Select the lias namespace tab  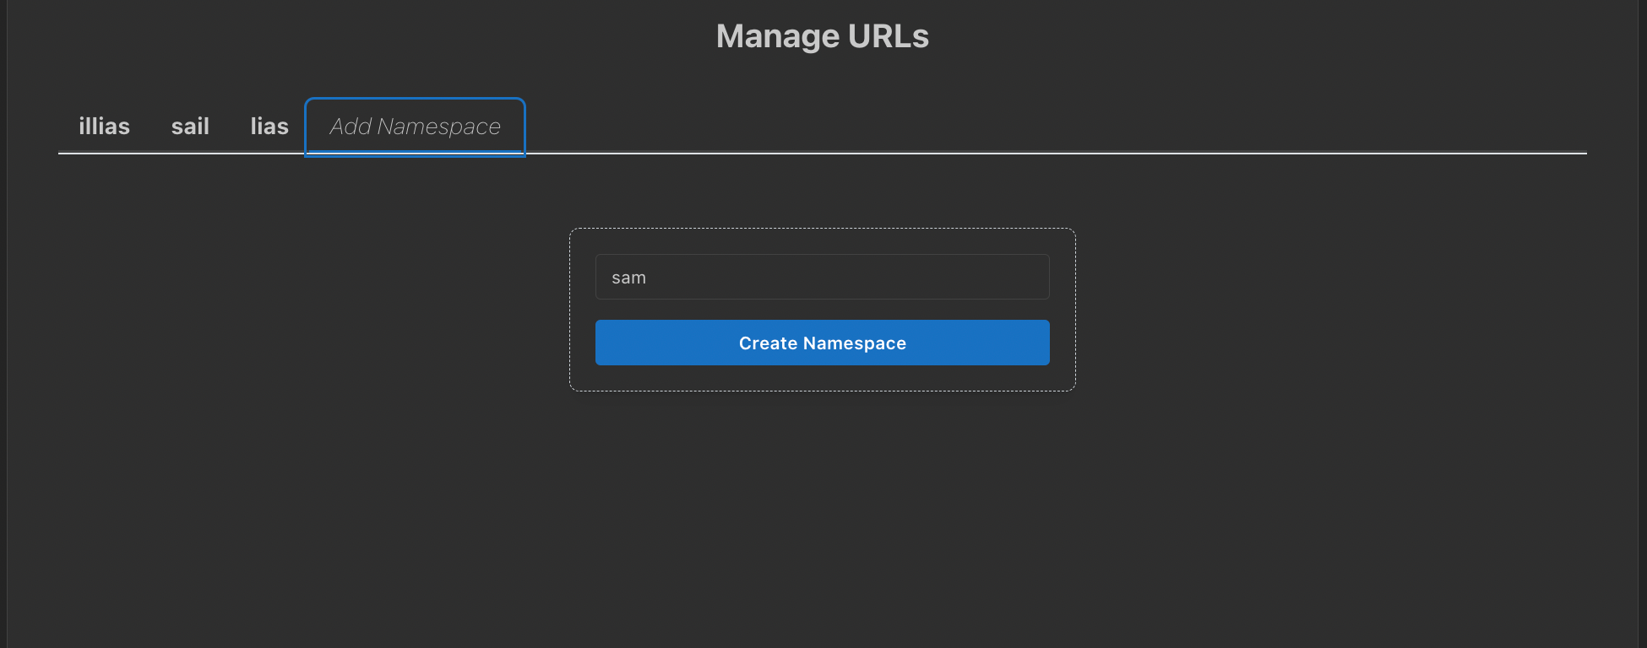click(x=269, y=127)
